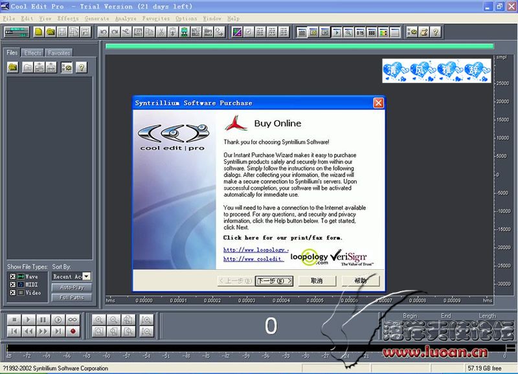518x374 pixels.
Task: Click the 取消 cancel button
Action: coord(317,281)
